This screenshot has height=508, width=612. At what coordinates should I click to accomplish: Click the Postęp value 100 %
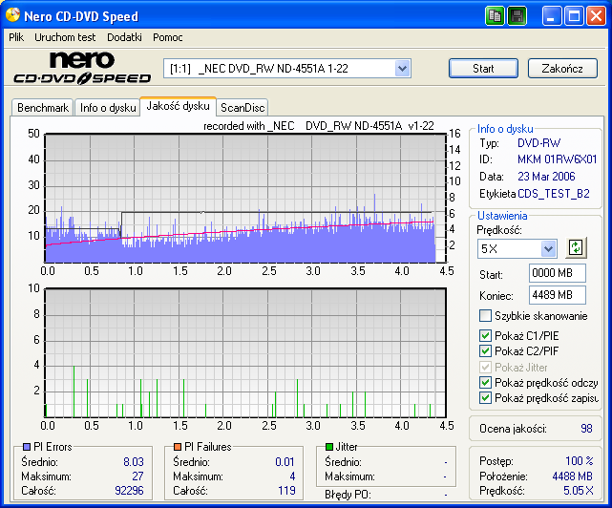[x=580, y=461]
